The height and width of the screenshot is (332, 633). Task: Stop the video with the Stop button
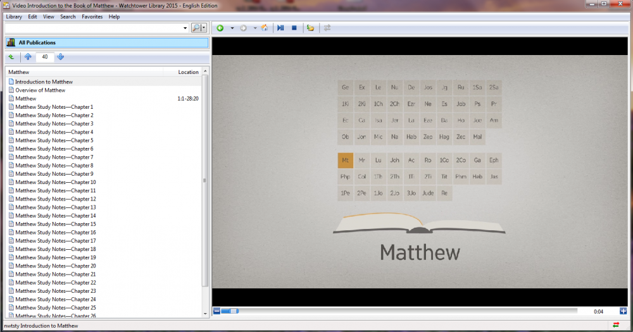(x=294, y=28)
